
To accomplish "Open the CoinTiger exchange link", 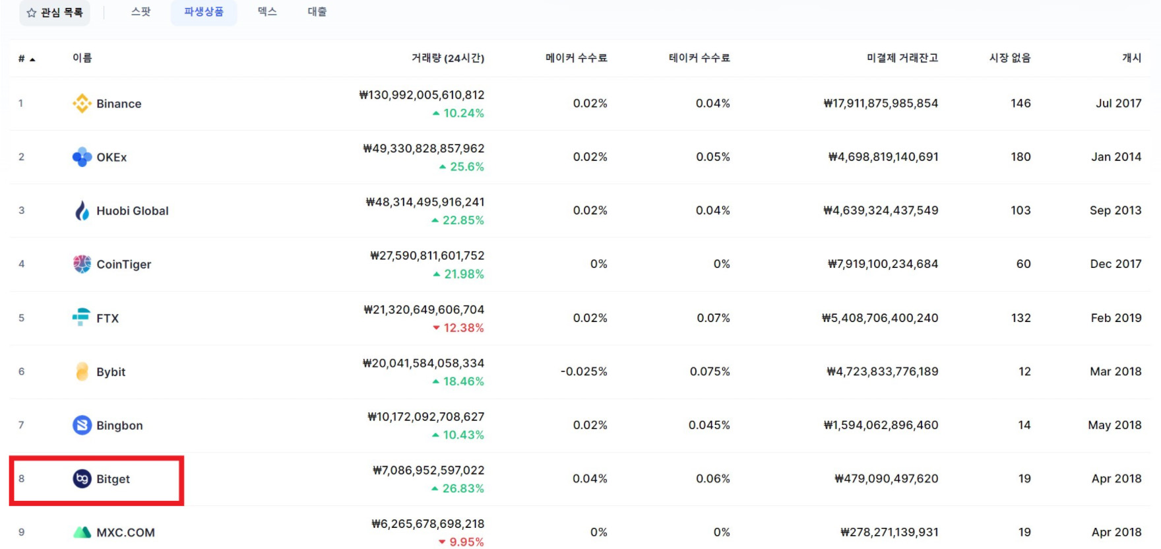I will [124, 264].
